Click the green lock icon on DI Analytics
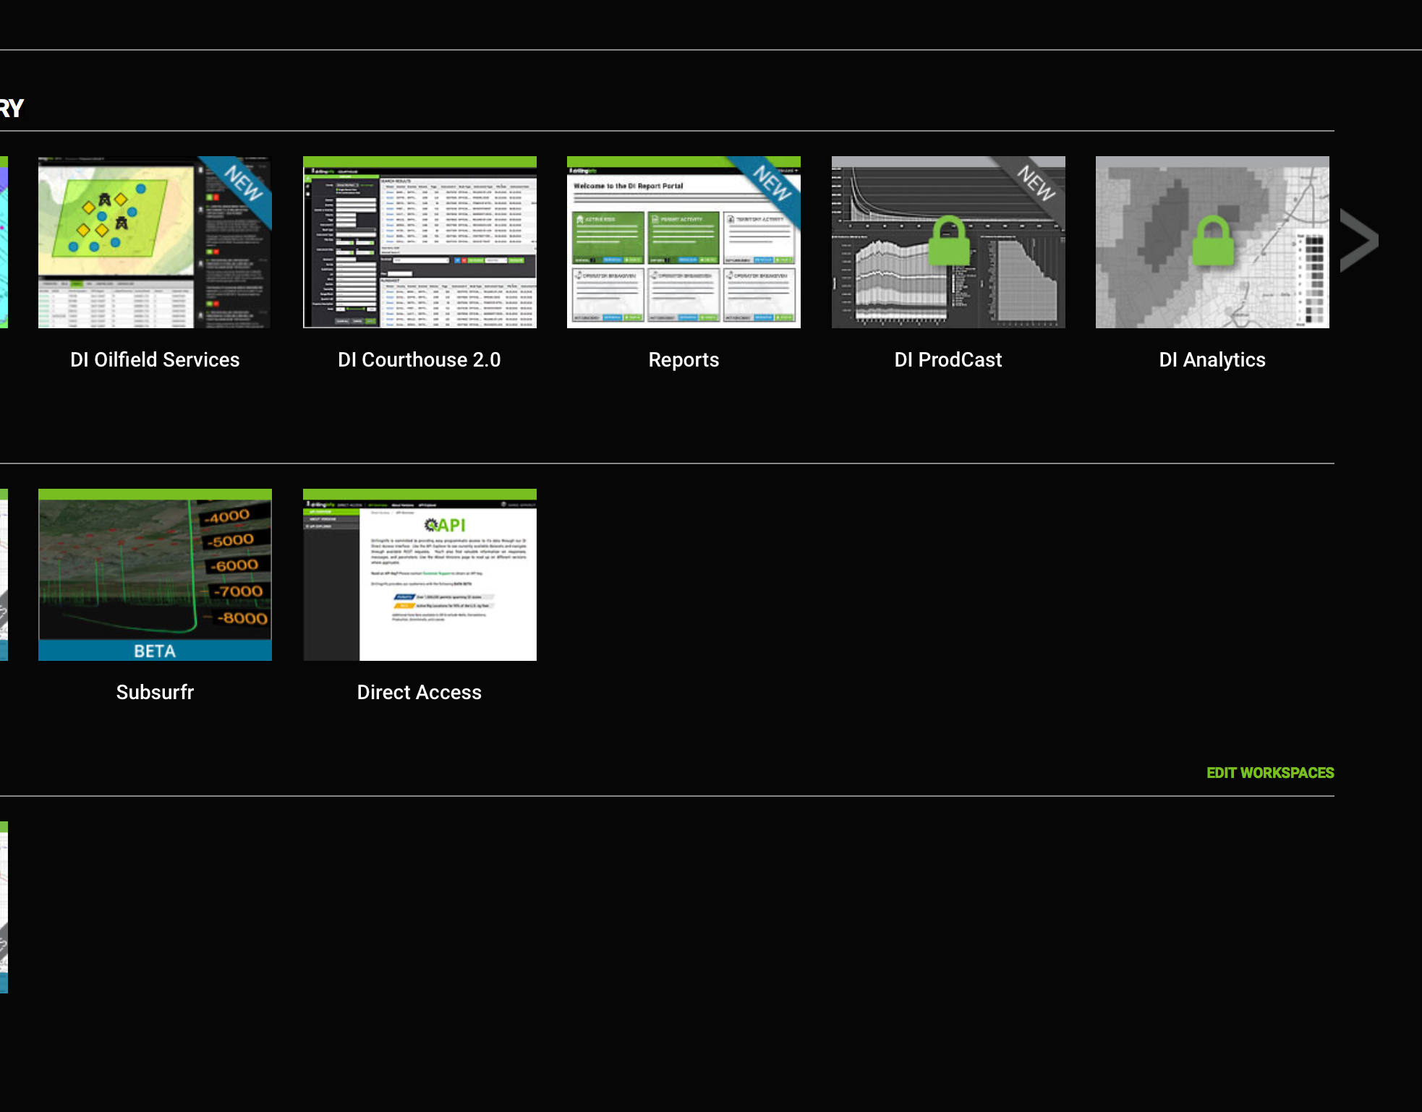The height and width of the screenshot is (1112, 1422). (1213, 241)
